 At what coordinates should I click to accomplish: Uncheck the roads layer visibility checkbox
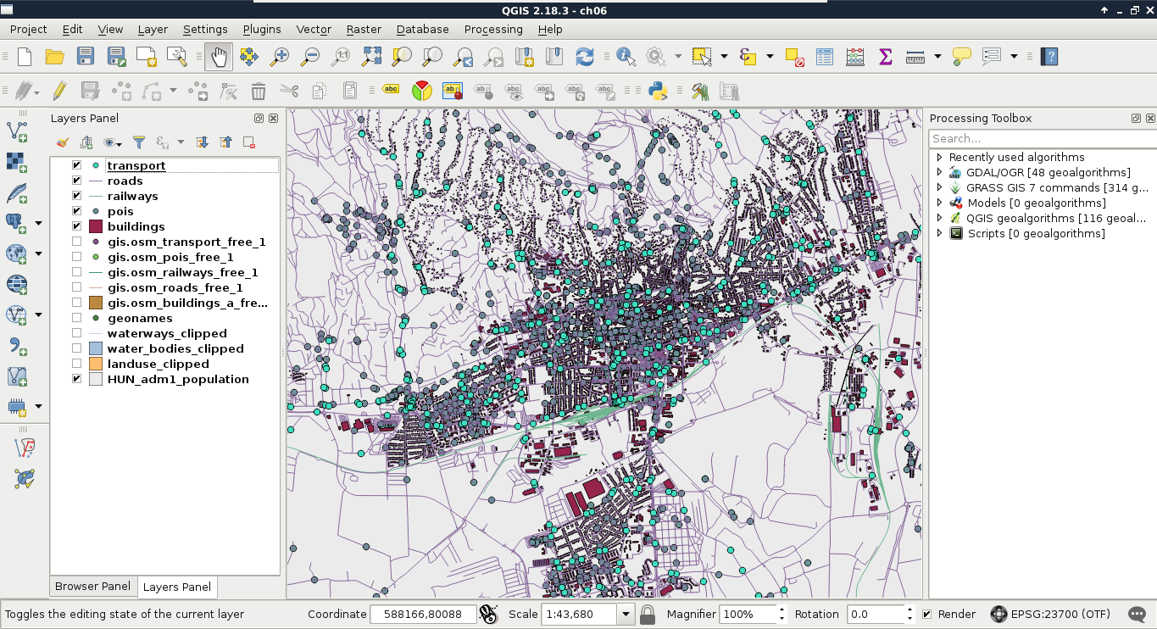77,181
